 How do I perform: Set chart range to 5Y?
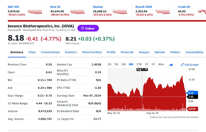[153, 64]
